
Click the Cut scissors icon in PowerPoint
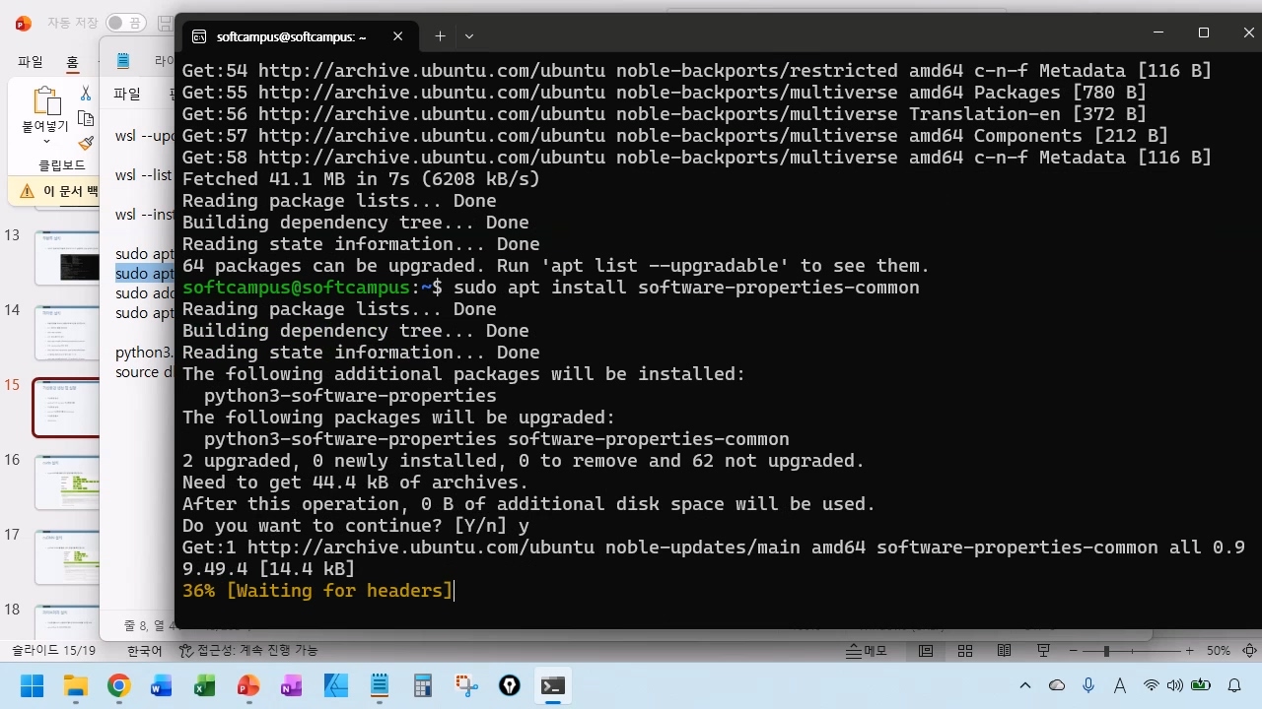[86, 94]
